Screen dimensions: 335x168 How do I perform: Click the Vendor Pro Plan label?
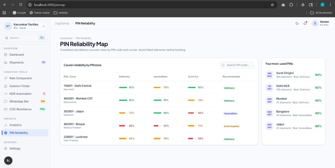click(x=324, y=23)
